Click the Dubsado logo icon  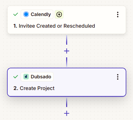pyautogui.click(x=26, y=77)
